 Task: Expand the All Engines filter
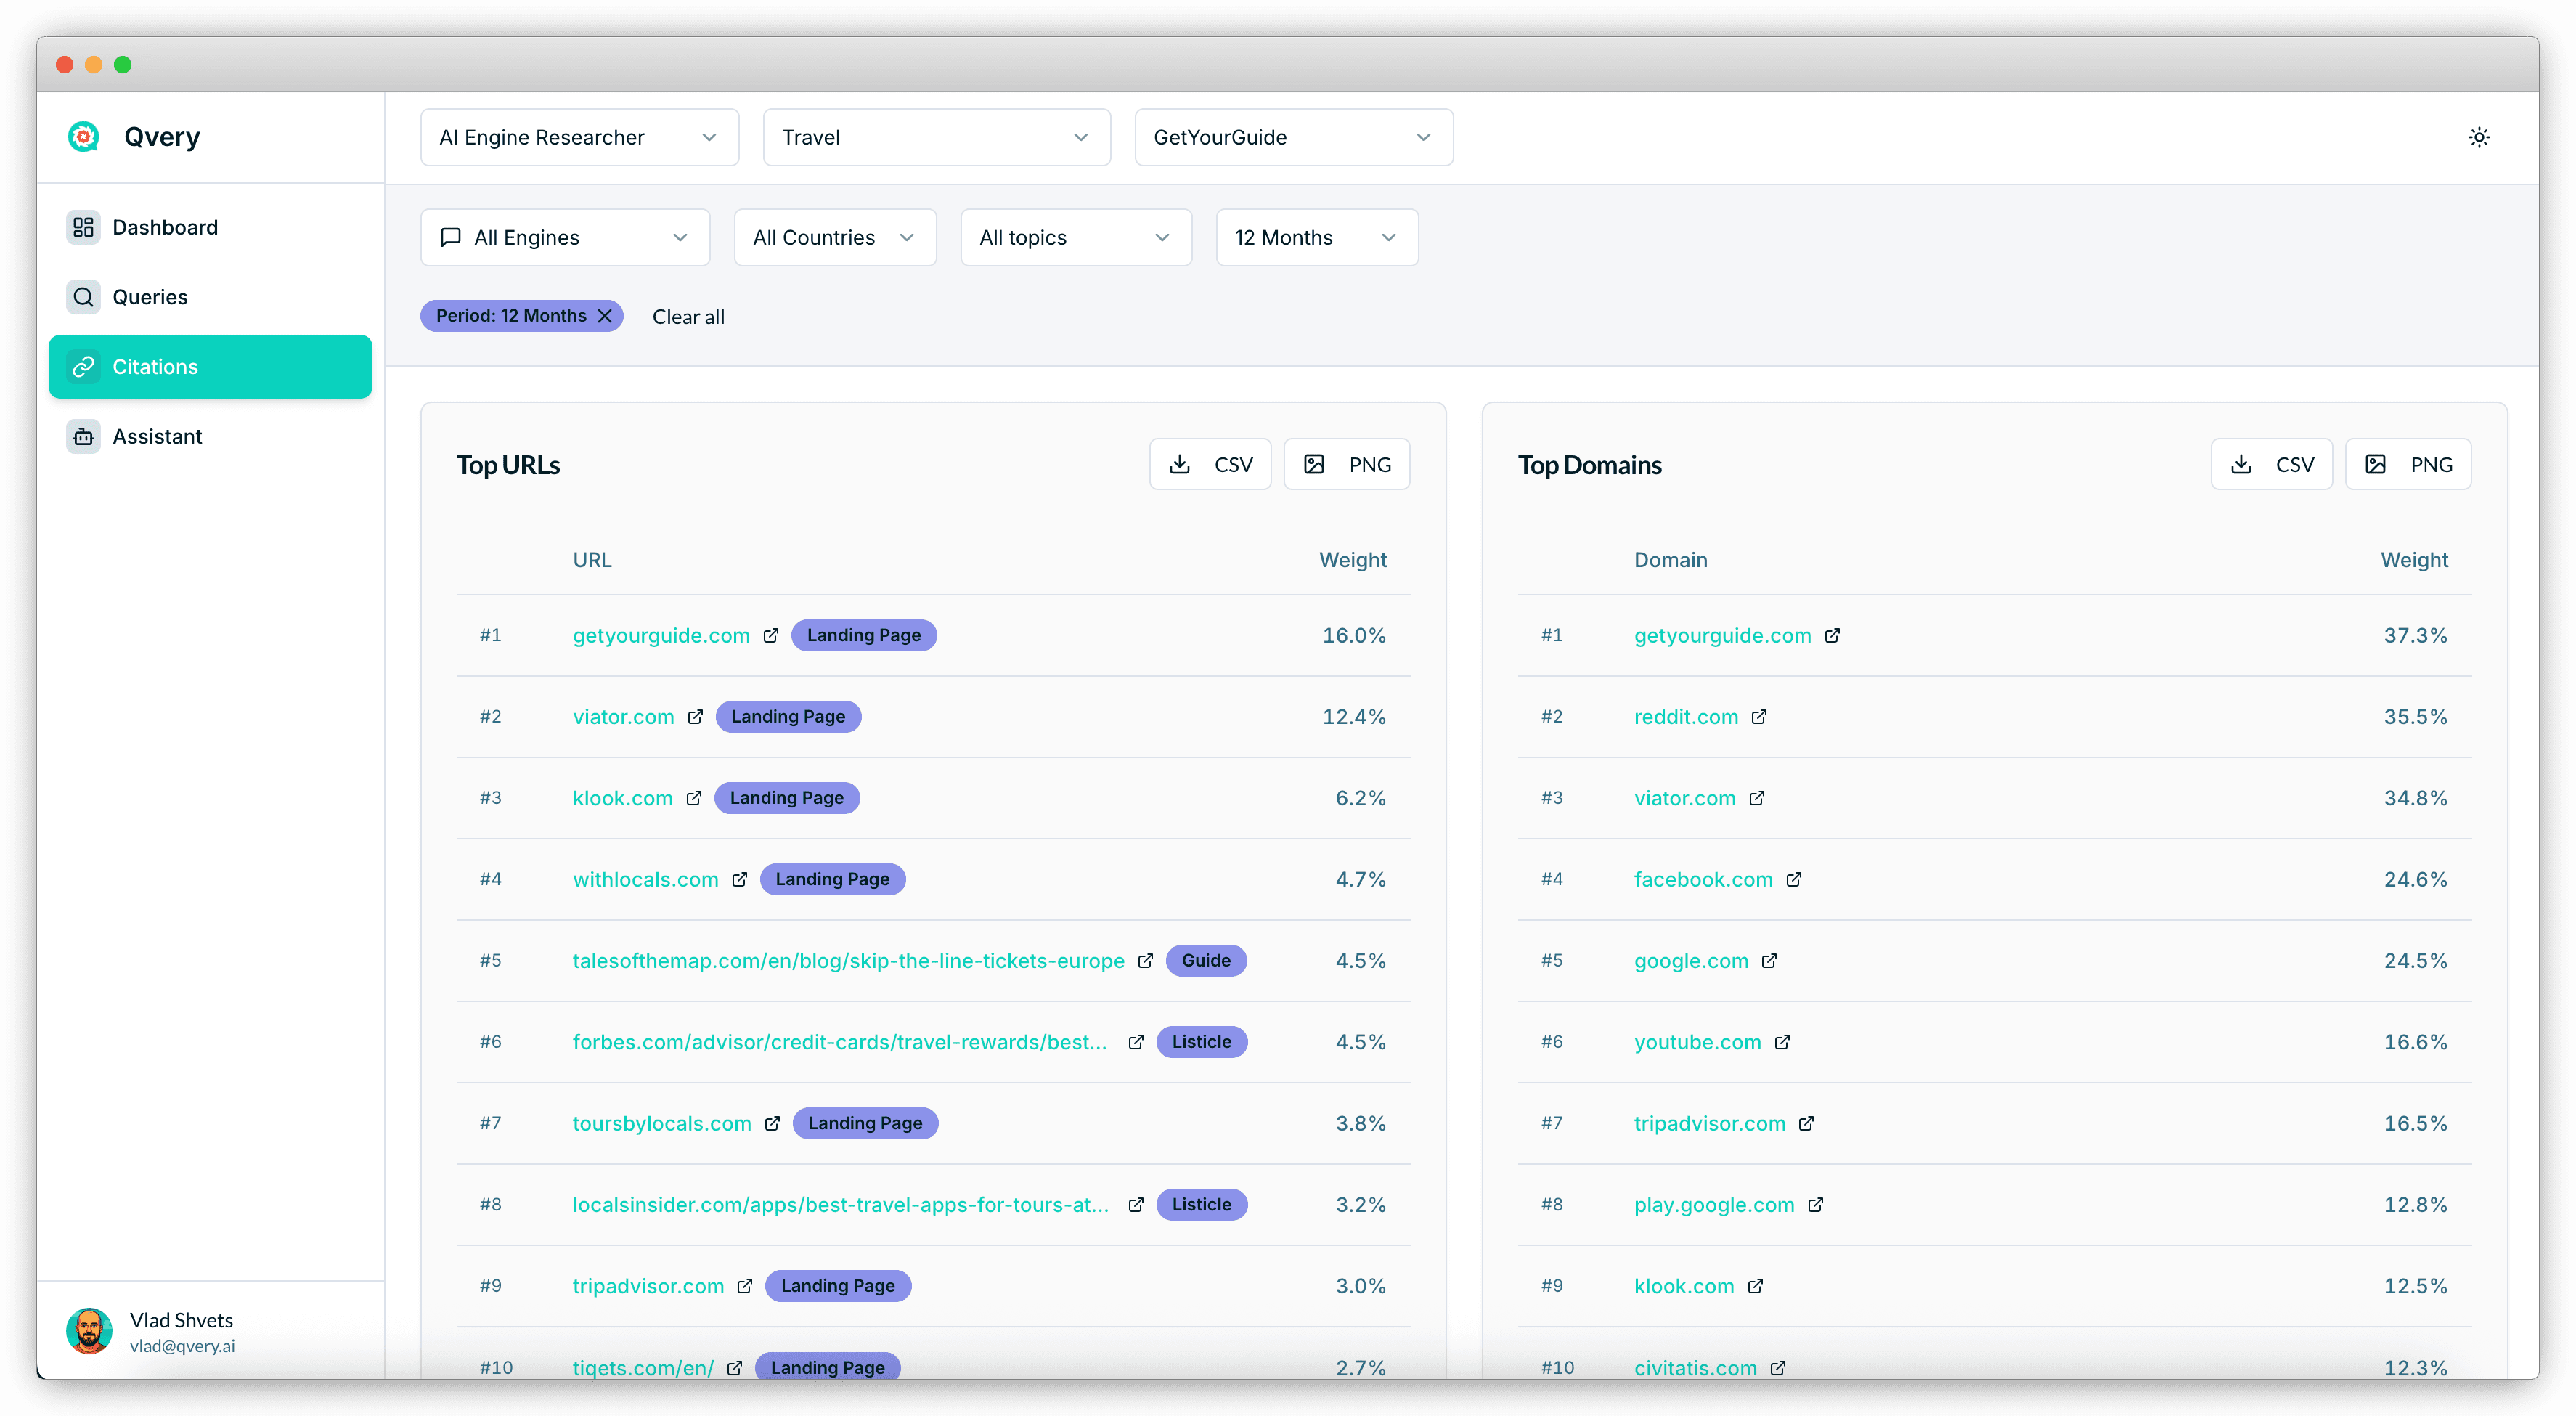(x=565, y=237)
